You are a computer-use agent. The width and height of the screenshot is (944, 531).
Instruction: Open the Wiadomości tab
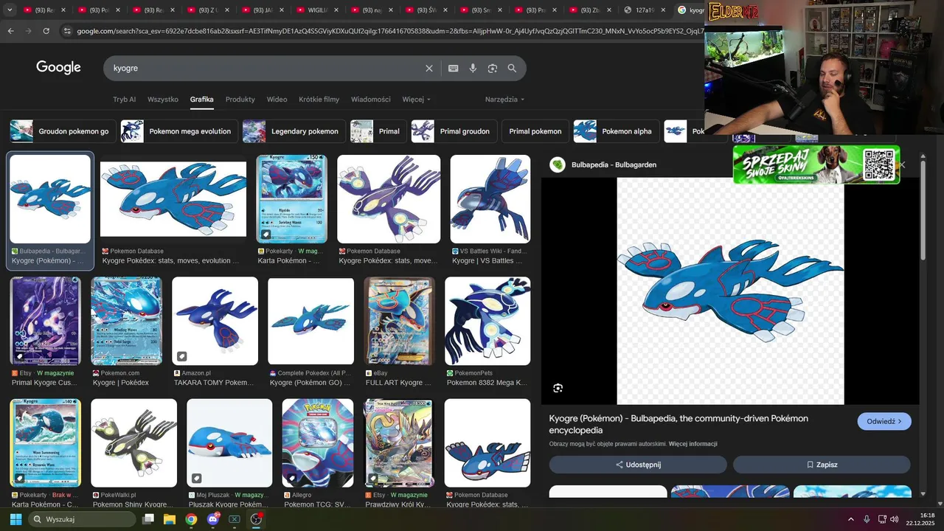[x=371, y=100]
